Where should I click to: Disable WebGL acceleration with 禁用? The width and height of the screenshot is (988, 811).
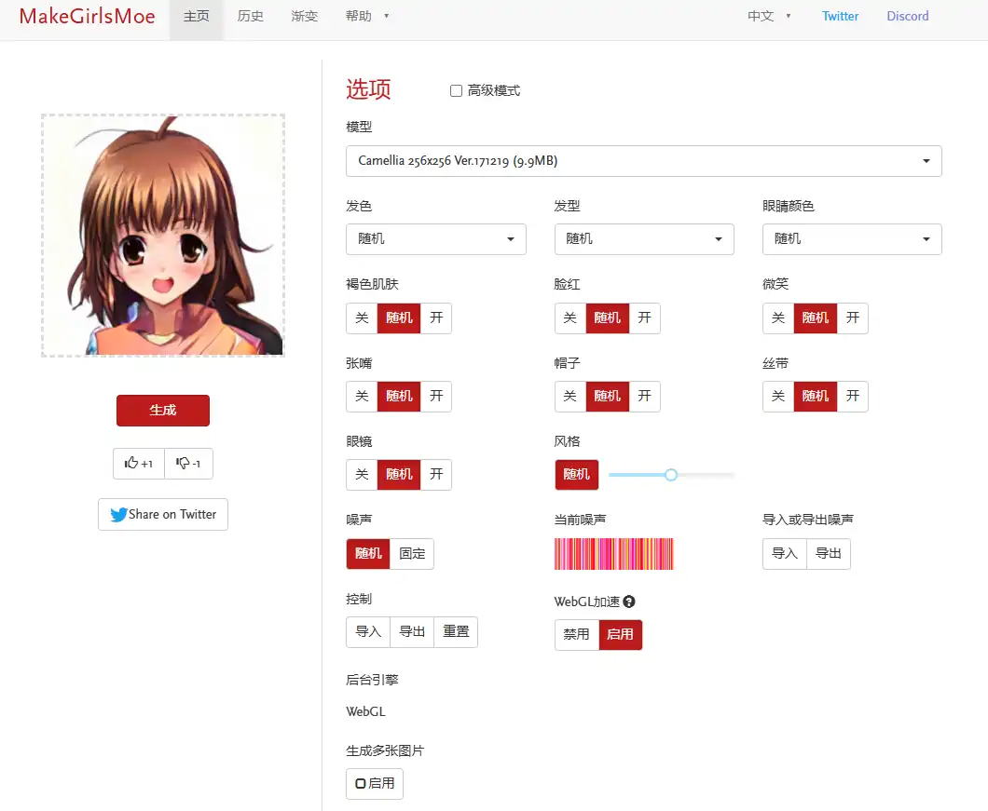[x=576, y=634]
